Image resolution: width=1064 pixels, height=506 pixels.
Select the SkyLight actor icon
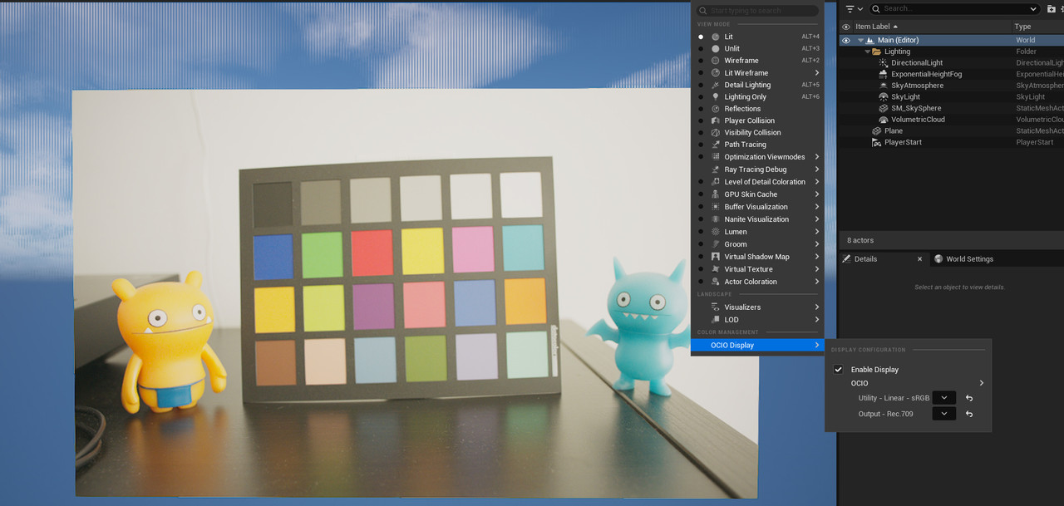point(884,97)
